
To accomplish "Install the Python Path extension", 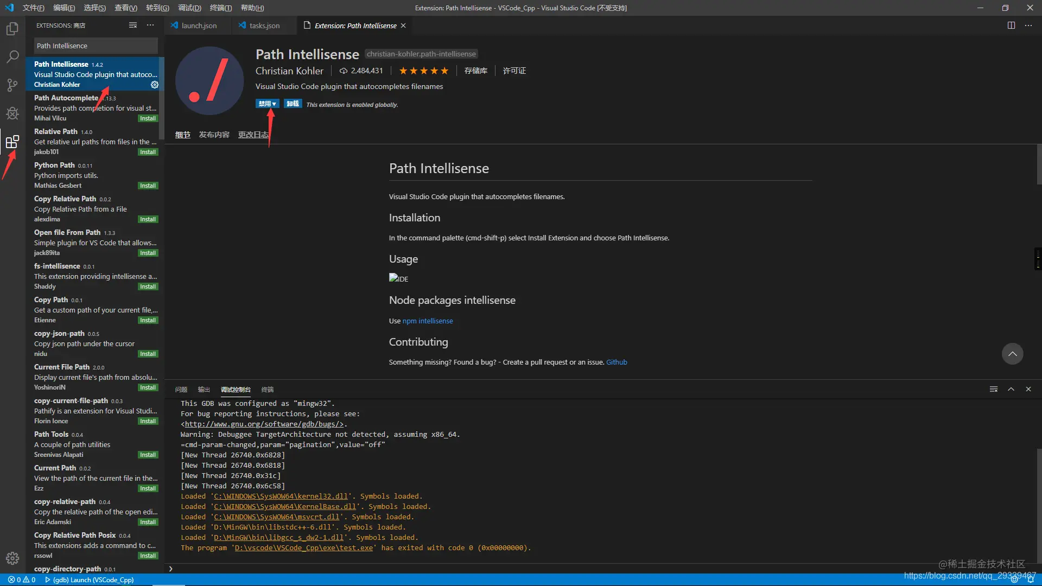I will (148, 186).
